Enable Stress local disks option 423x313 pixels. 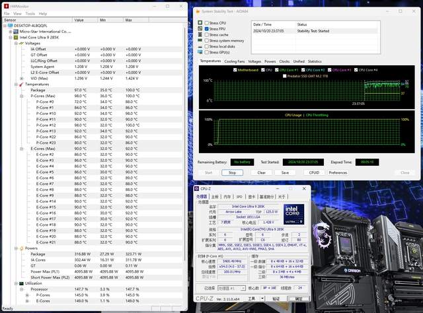(207, 46)
